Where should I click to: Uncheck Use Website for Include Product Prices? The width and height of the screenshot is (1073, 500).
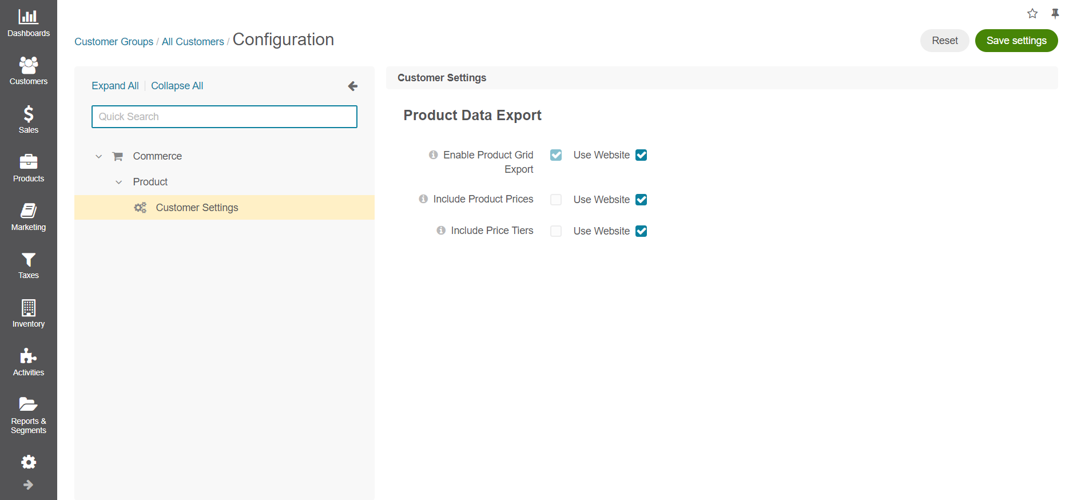tap(641, 200)
